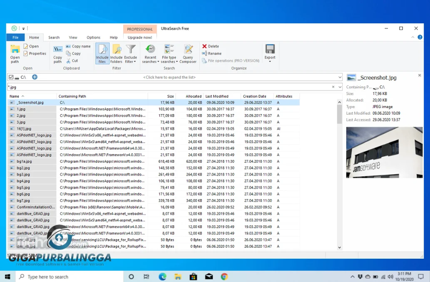Open the Recent searches dropdown
The image size is (430, 282).
(150, 53)
